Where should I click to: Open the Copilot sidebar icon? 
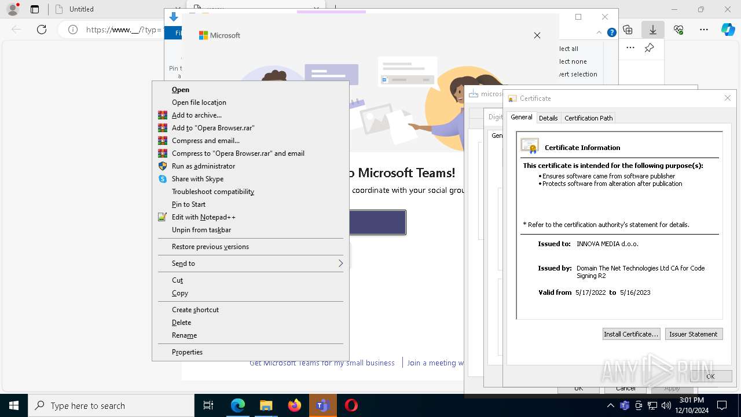(728, 30)
